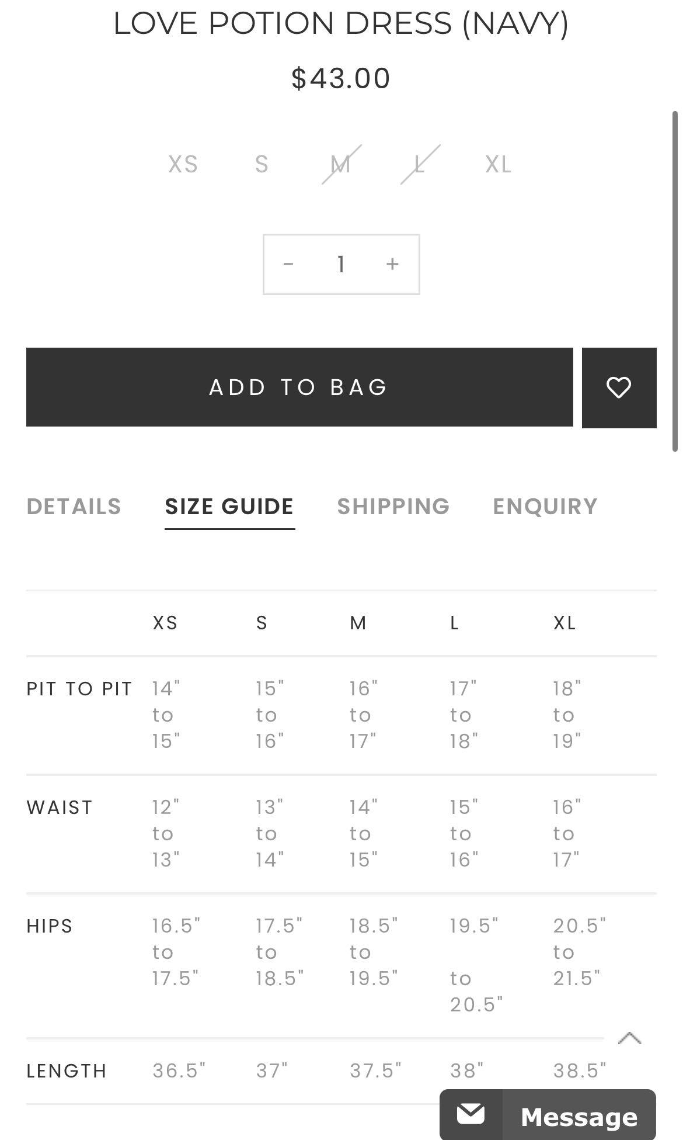Add dress to wishlist with heart icon
This screenshot has width=683, height=1140.
[619, 388]
